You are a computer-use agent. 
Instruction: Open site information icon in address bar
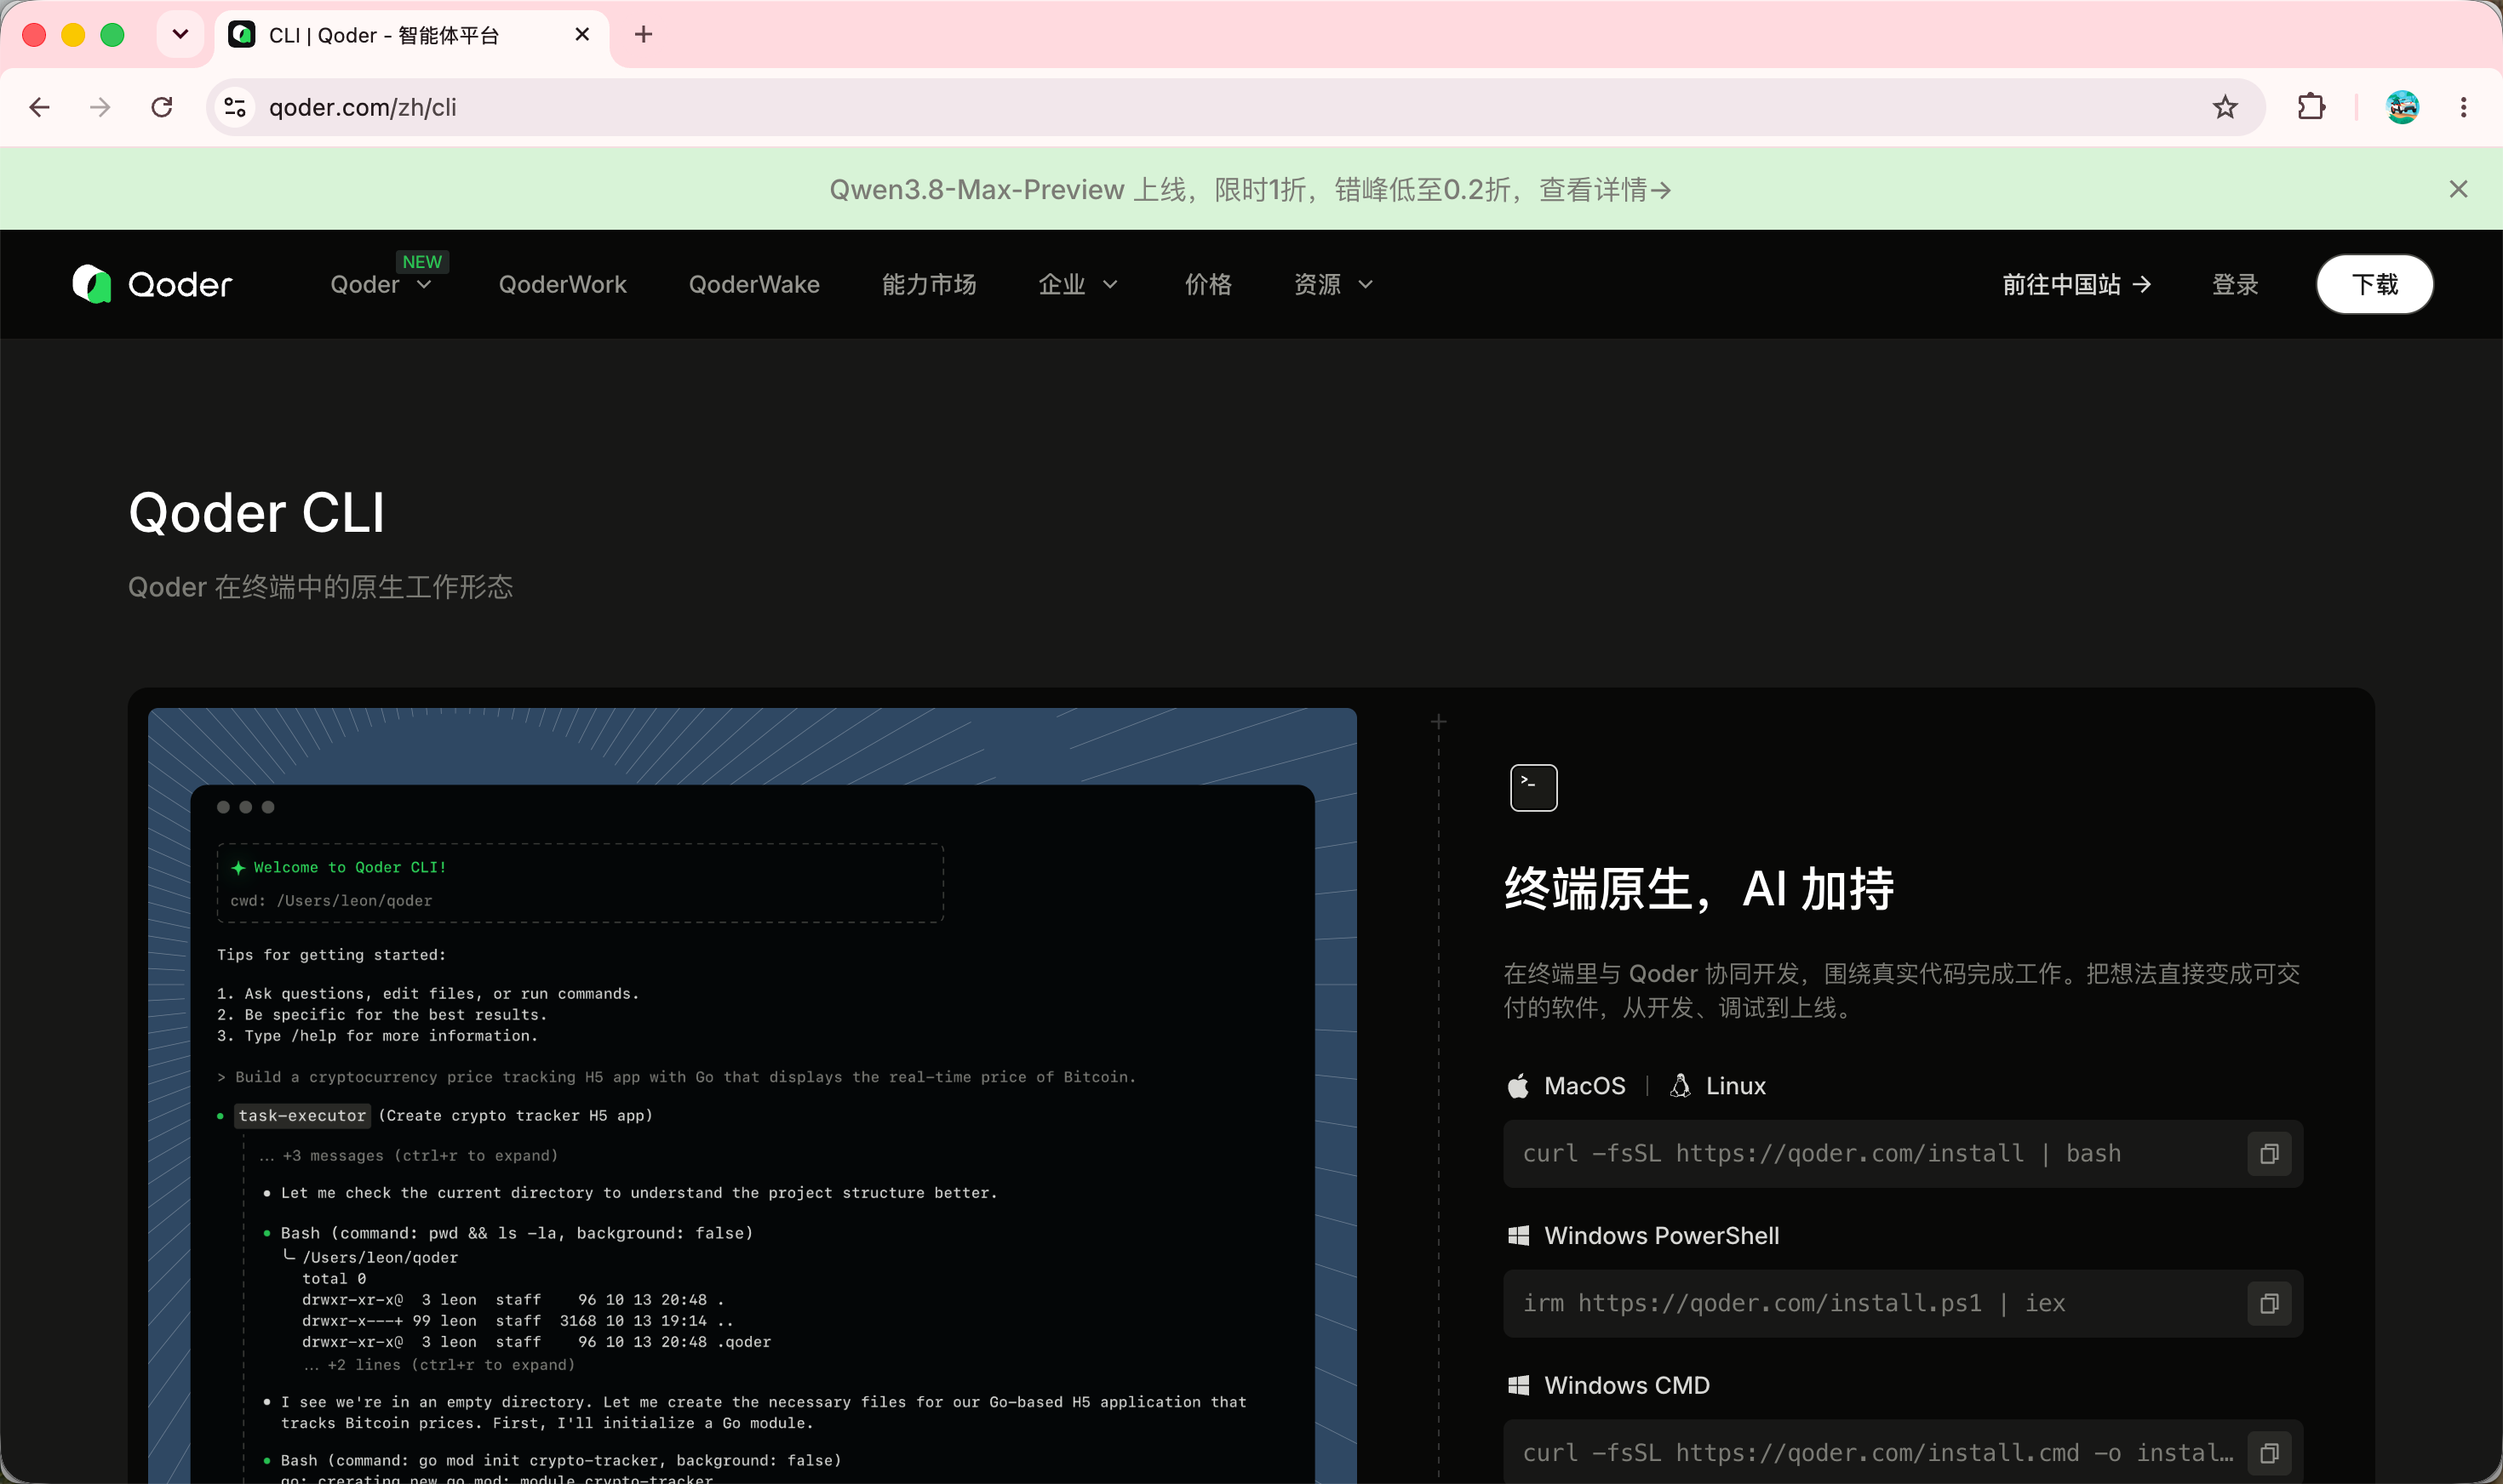coord(235,107)
